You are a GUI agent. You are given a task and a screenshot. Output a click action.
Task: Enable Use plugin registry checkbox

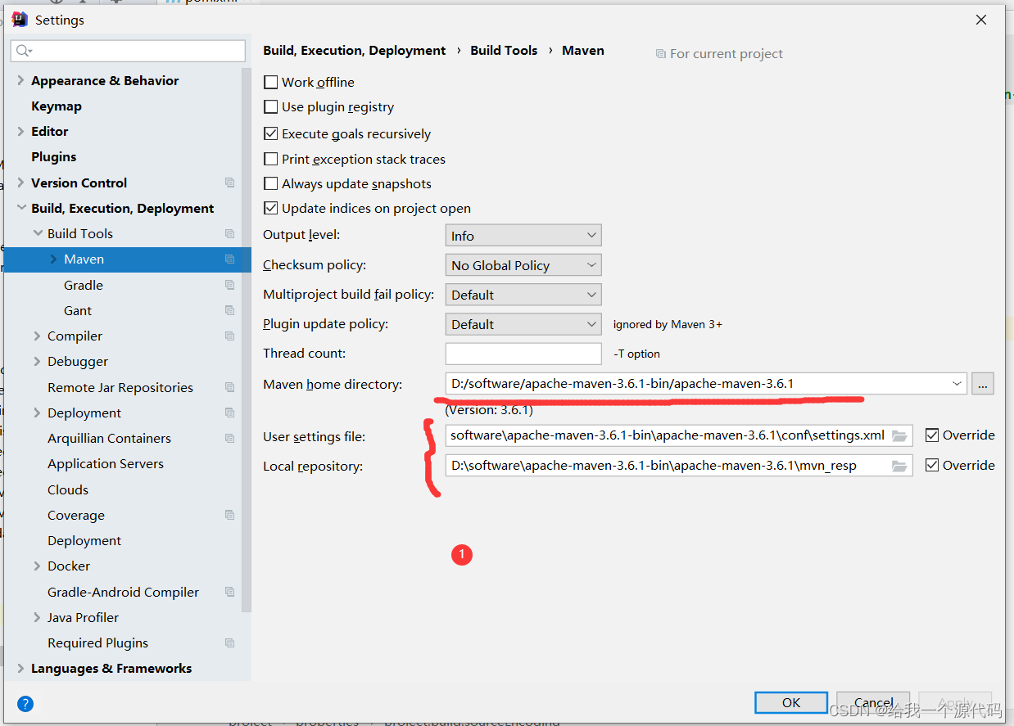271,106
